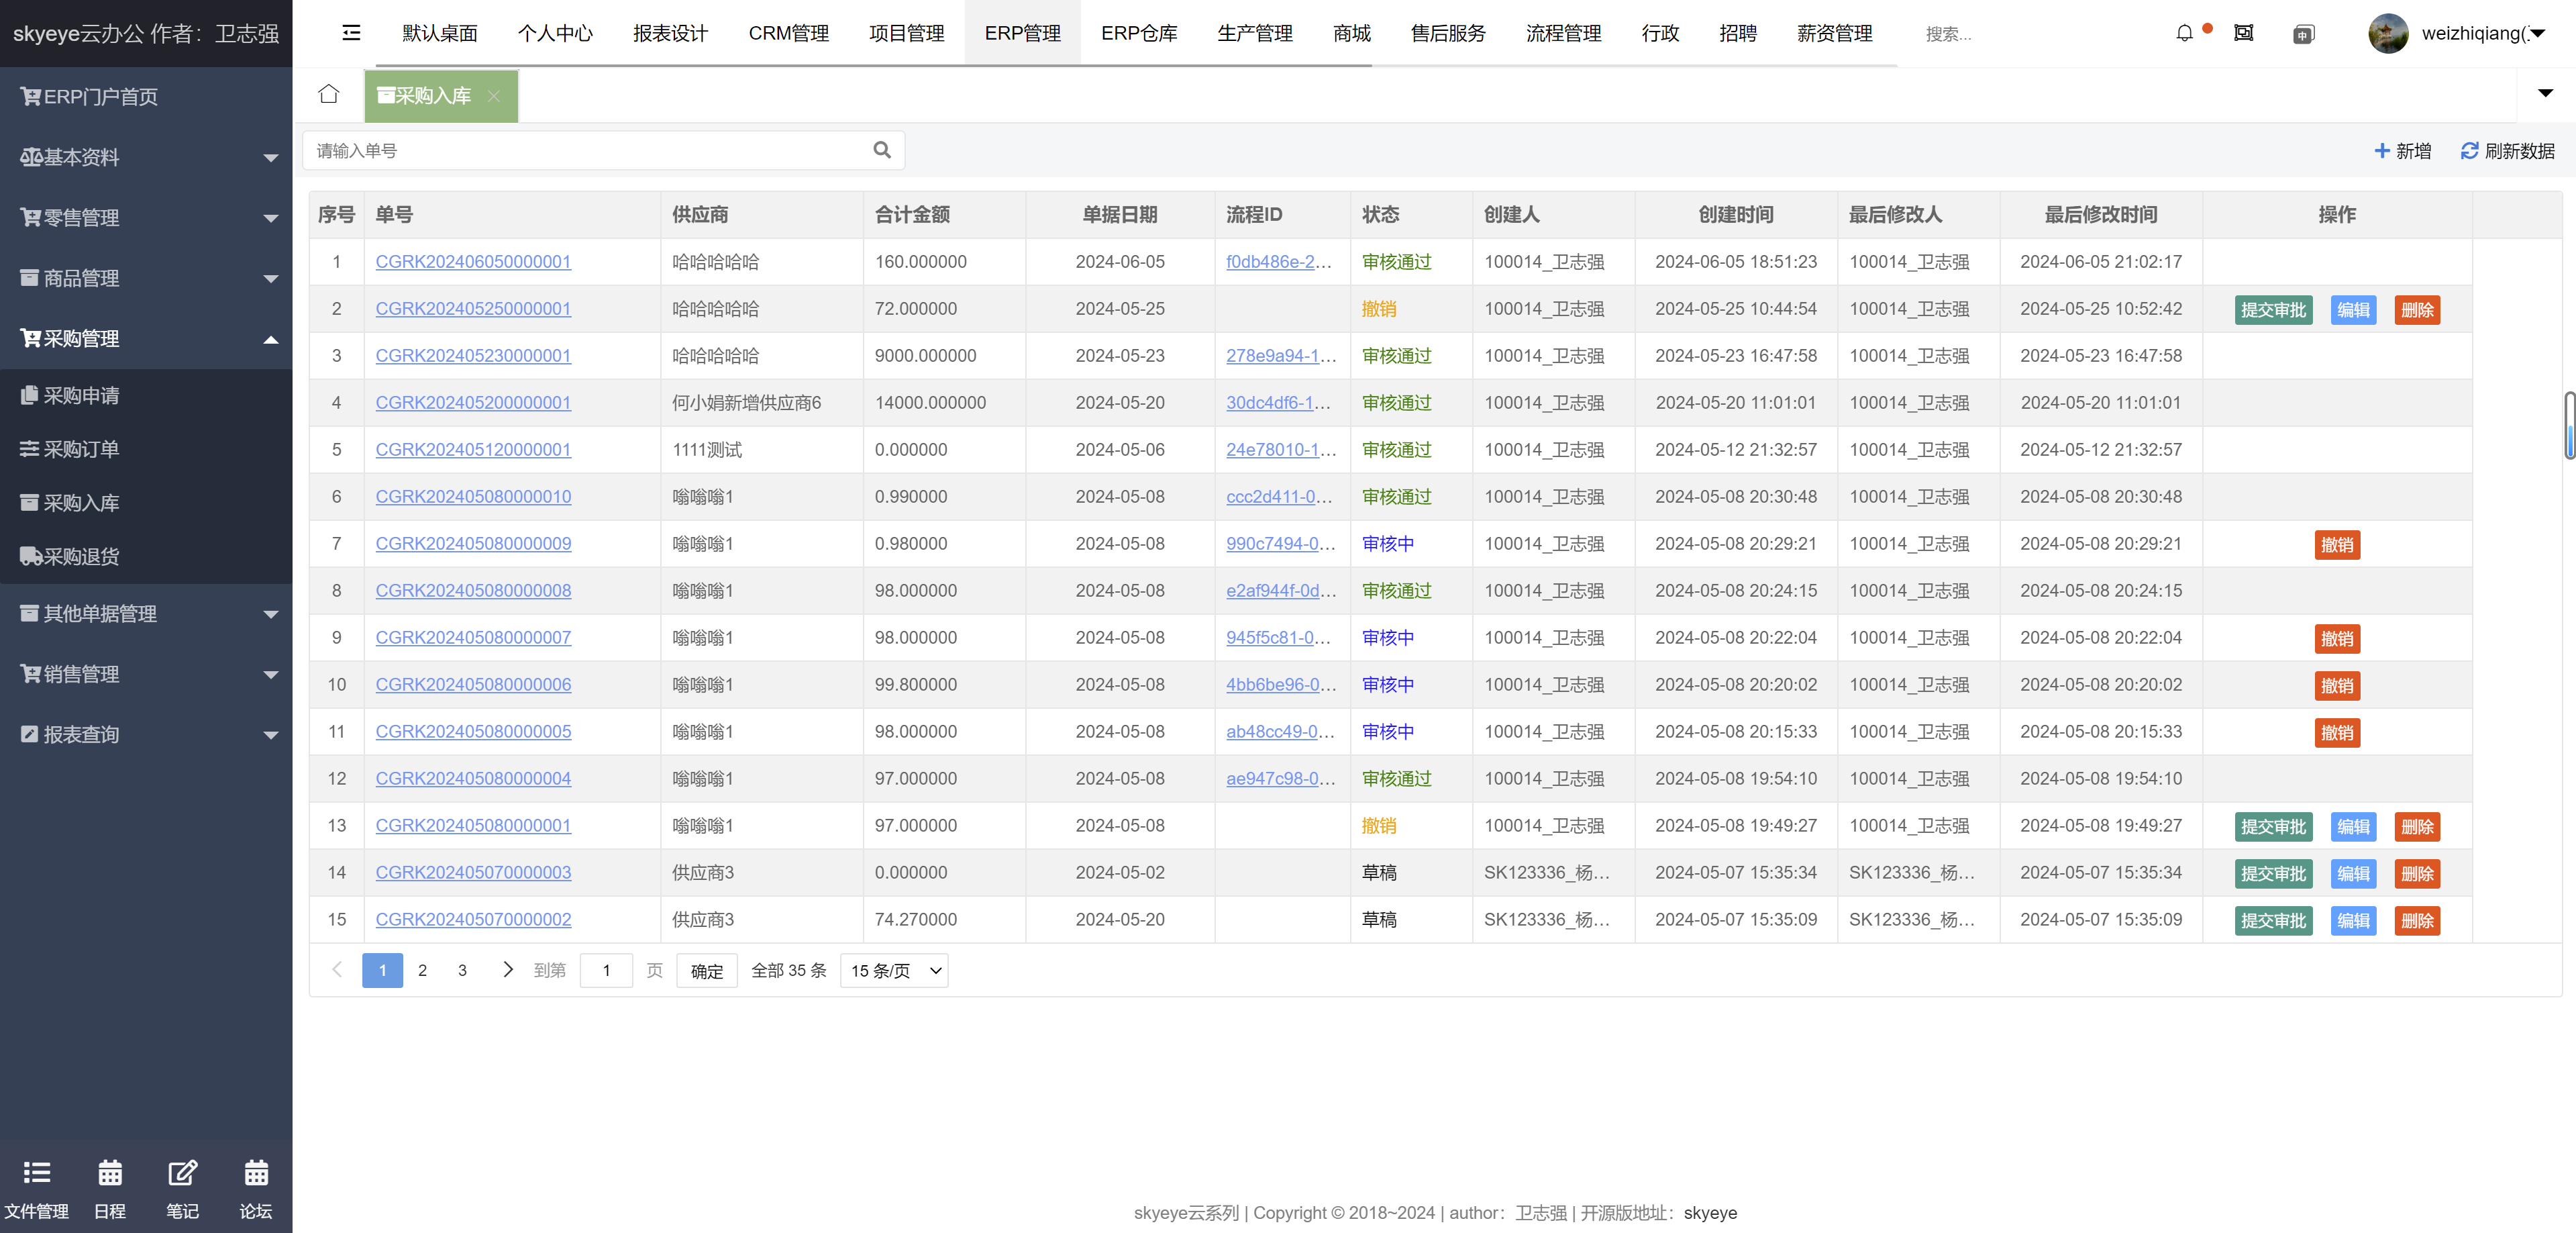This screenshot has height=1233, width=2576.
Task: Open order link CGRK202406050000001
Action: click(473, 262)
